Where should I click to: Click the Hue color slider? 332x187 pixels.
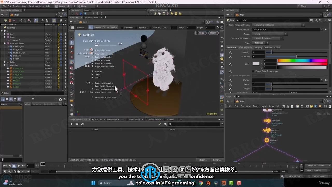tap(302, 61)
